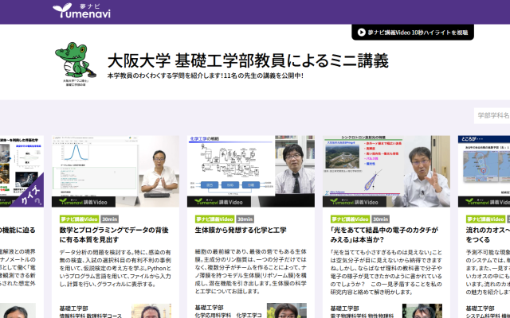510x318 pixels.
Task: Click the page heading 大阪大学 基礎工学部教員によるミニ講義
Action: [x=248, y=60]
